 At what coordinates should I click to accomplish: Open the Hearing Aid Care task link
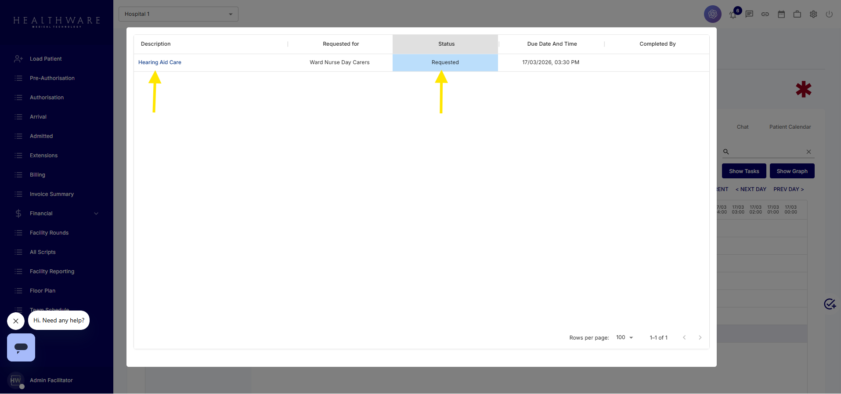(160, 62)
